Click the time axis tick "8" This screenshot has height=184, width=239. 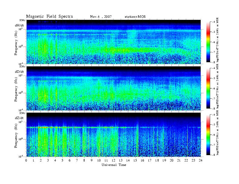point(84,160)
